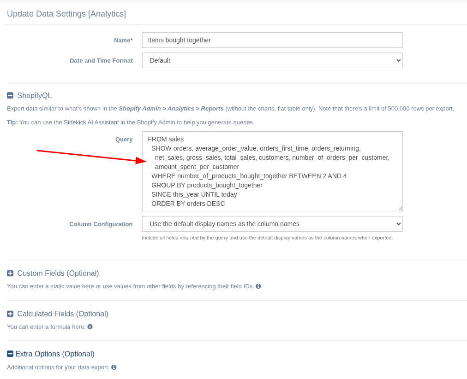This screenshot has height=379, width=467.
Task: Click the Custom Fields (Optional) heading
Action: tap(58, 274)
